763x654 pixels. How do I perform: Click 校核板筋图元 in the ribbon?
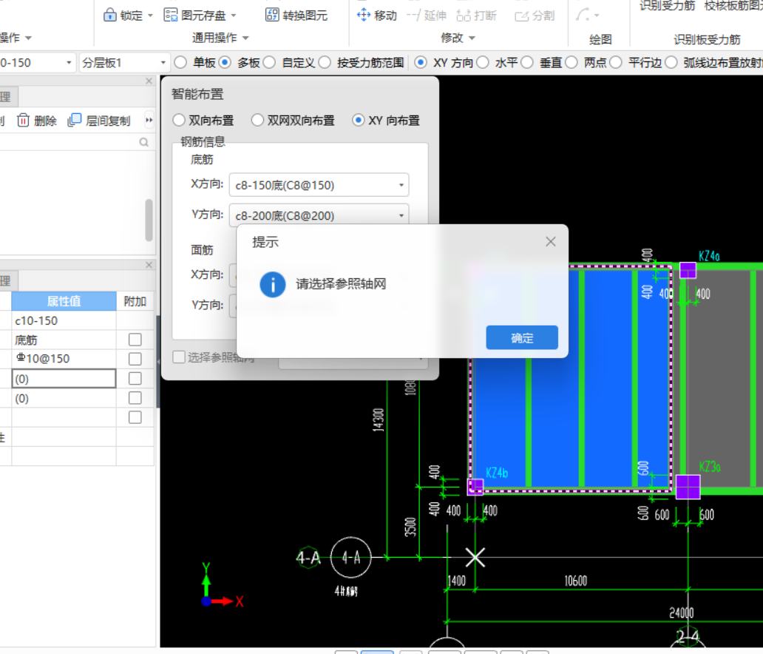click(x=734, y=5)
